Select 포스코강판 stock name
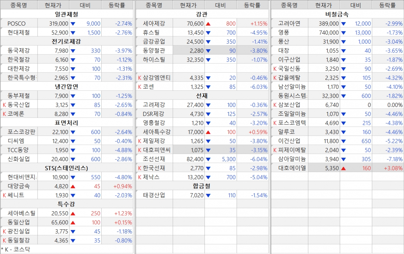 [21, 132]
